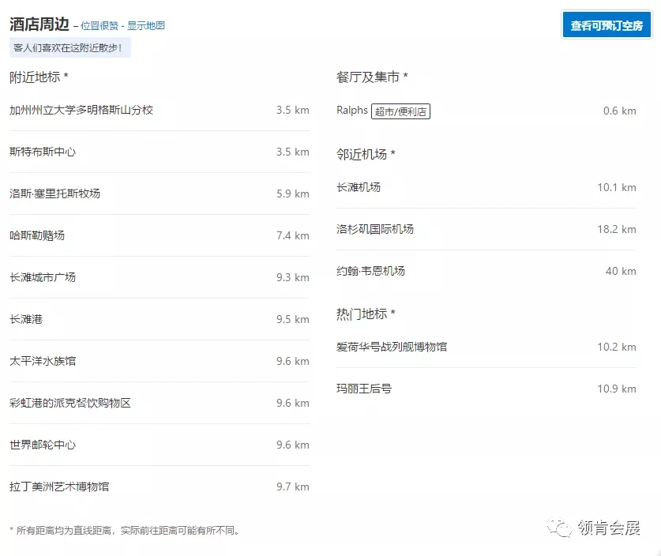The width and height of the screenshot is (661, 556).
Task: Click the 玛丽王后号 landmark entry
Action: pos(364,389)
